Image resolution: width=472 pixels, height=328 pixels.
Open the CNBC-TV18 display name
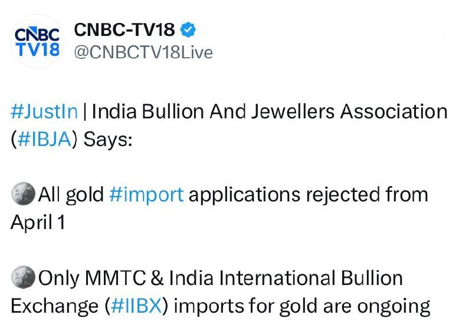click(124, 30)
